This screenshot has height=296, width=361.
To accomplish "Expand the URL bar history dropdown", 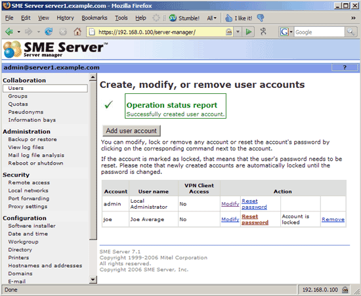I will point(238,32).
